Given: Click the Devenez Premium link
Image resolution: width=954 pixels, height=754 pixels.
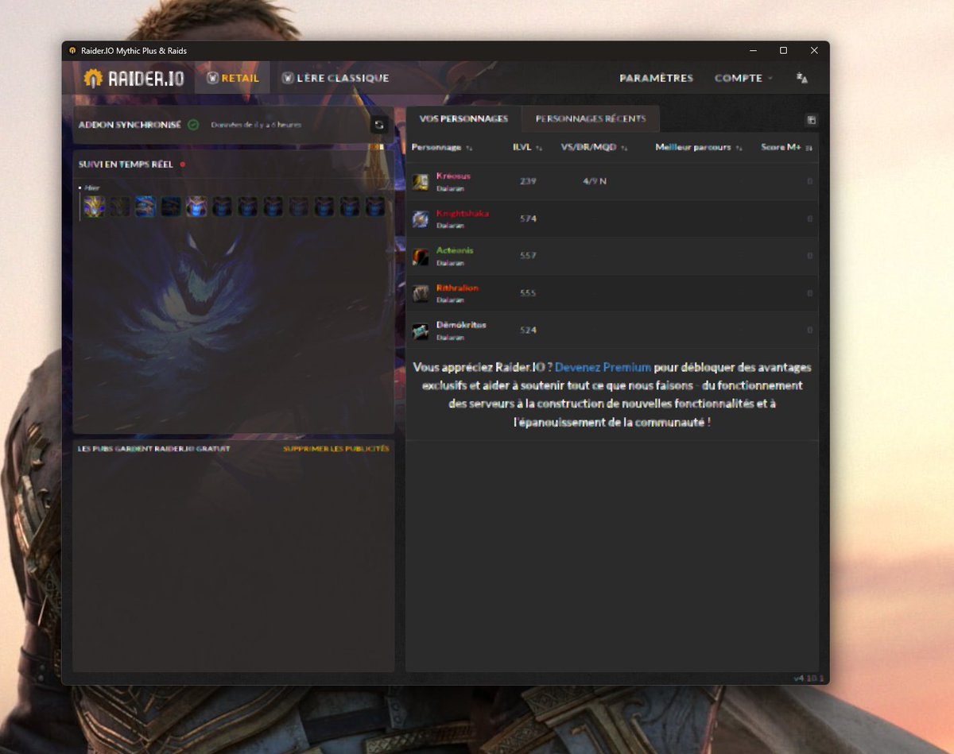Looking at the screenshot, I should pos(603,367).
